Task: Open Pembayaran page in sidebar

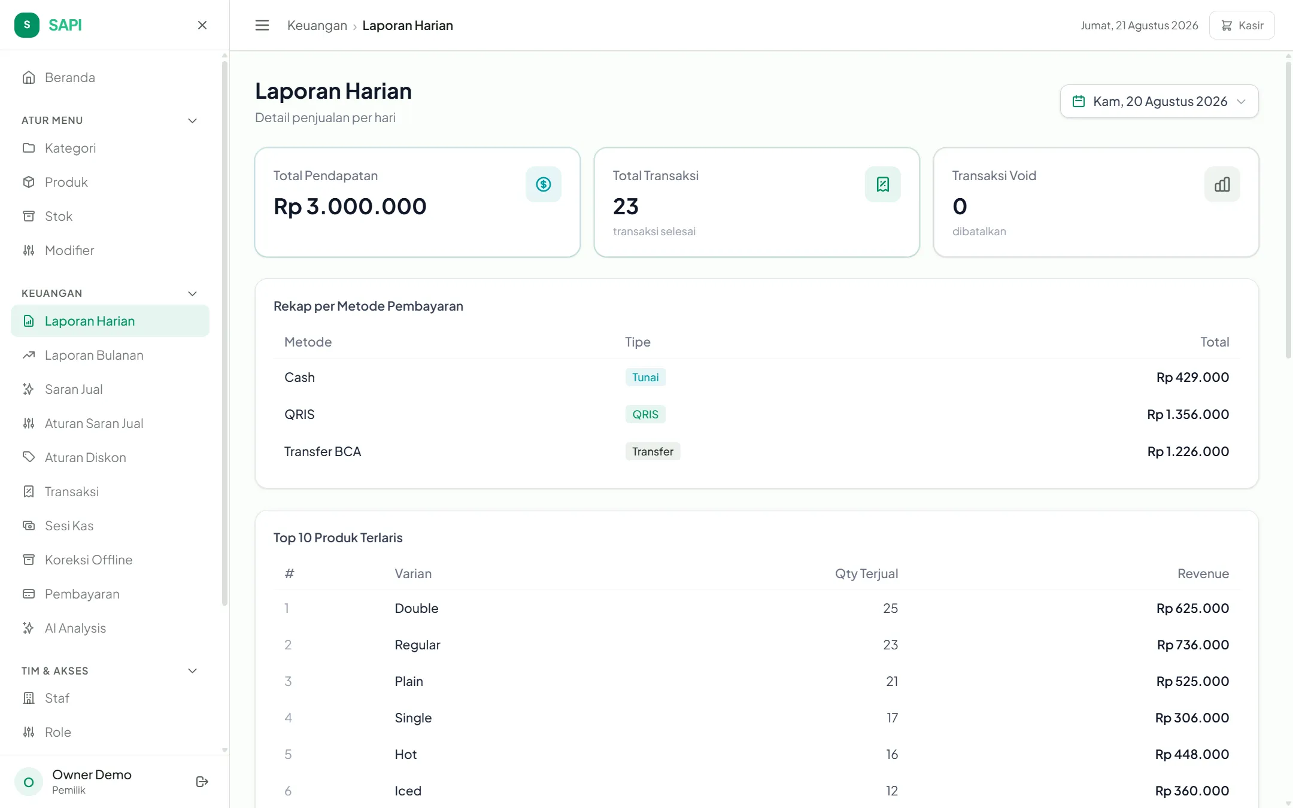Action: click(110, 594)
